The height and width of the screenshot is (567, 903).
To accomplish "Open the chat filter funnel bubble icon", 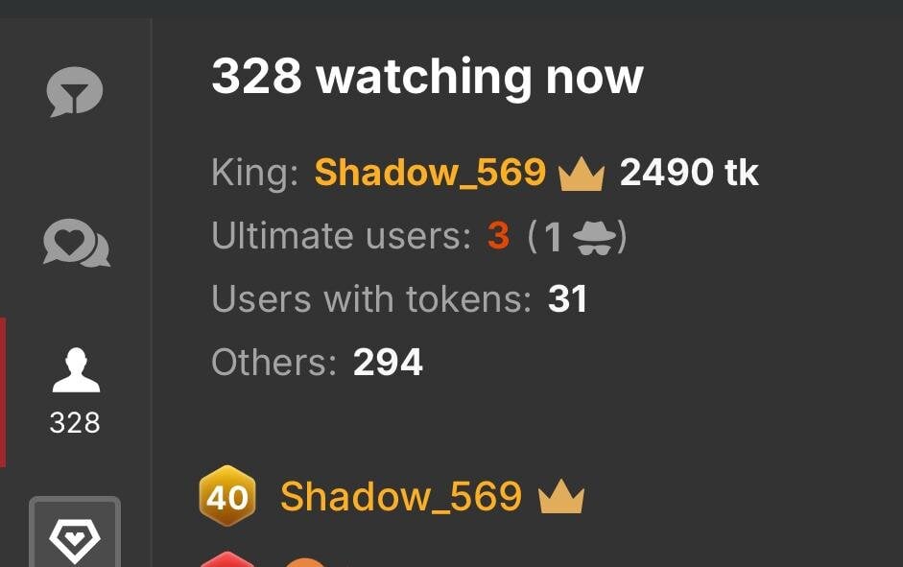I will tap(74, 91).
